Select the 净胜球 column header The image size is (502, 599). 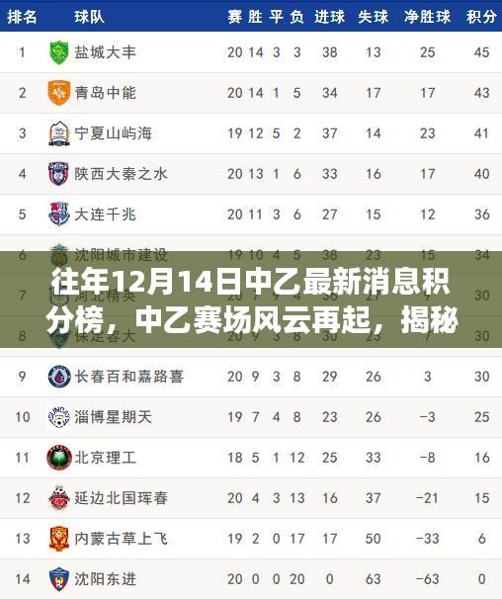(x=428, y=17)
